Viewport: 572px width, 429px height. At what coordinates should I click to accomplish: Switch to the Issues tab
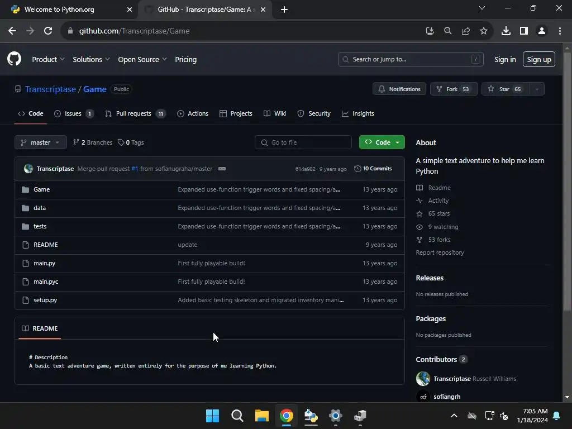point(74,113)
